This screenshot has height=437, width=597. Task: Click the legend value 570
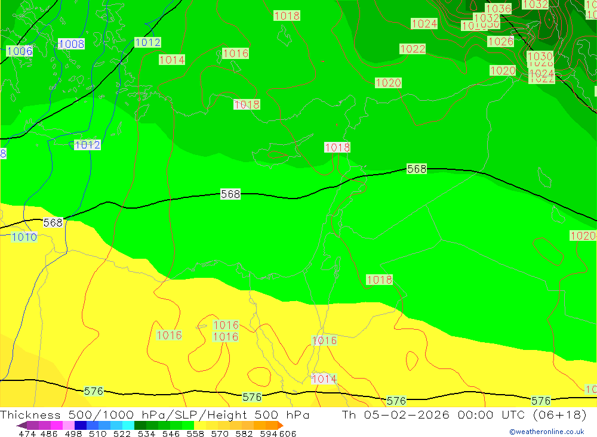[x=219, y=433]
